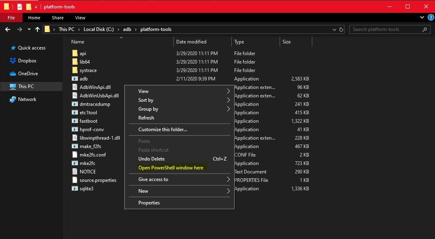Select OneDrive in navigation pane

coord(31,74)
